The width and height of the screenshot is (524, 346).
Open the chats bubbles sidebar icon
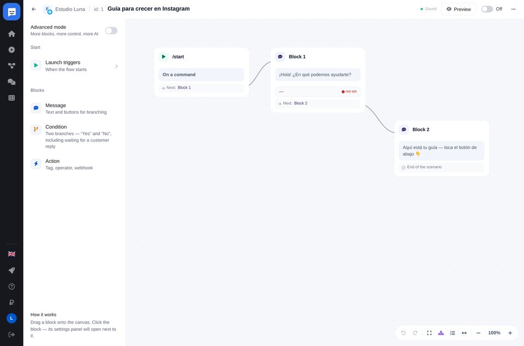pos(11,81)
